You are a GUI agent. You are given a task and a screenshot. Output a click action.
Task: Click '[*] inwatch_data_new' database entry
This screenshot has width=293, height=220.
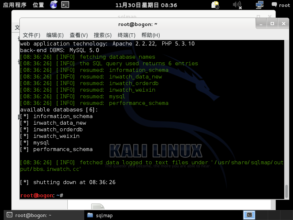pyautogui.click(x=53, y=123)
